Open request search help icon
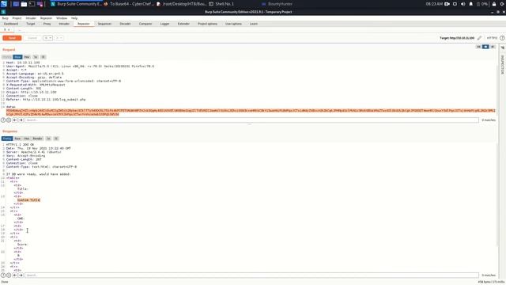The width and height of the screenshot is (506, 285). [x=3, y=120]
